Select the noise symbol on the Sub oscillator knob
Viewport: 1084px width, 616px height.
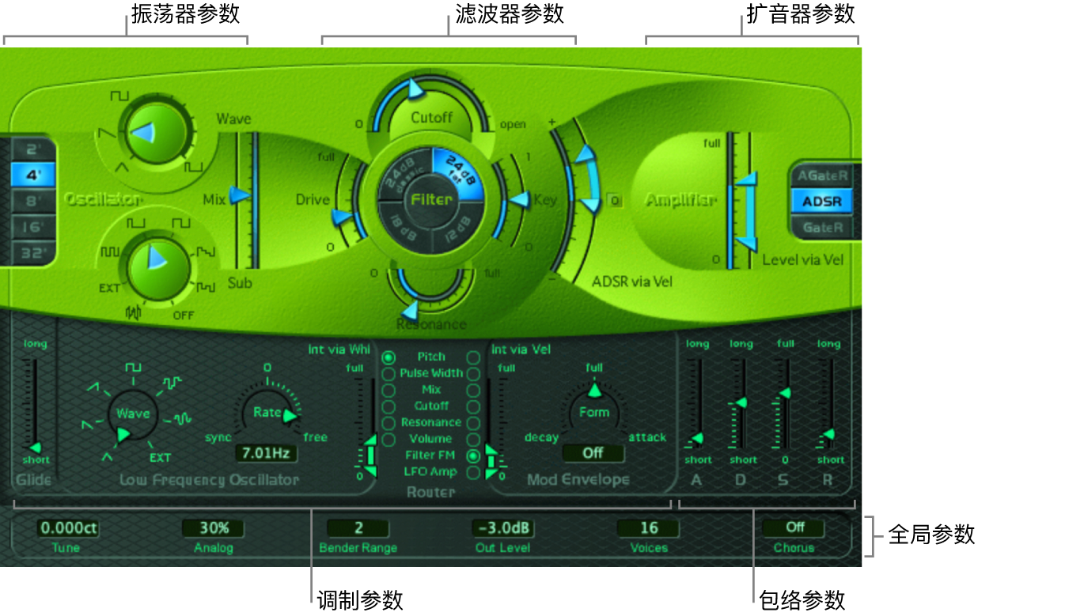(132, 312)
